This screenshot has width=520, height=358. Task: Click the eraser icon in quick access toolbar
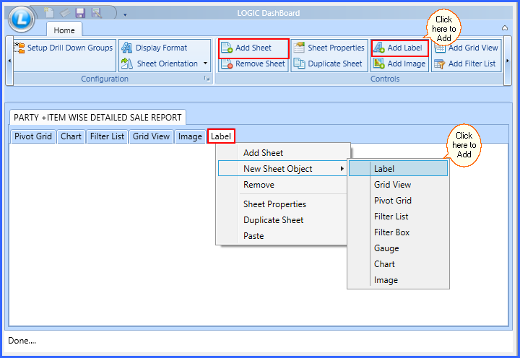[x=65, y=13]
